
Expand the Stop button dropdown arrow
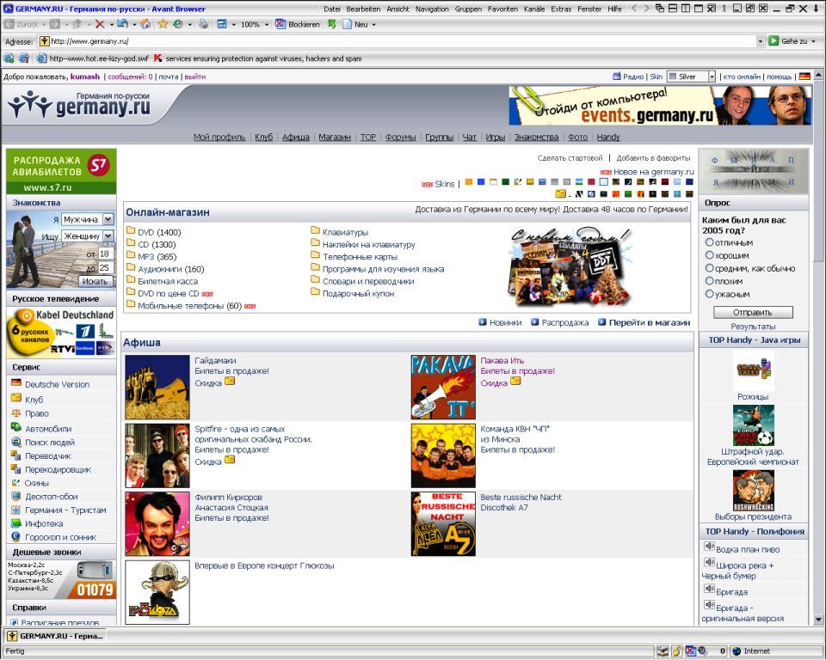(x=111, y=25)
